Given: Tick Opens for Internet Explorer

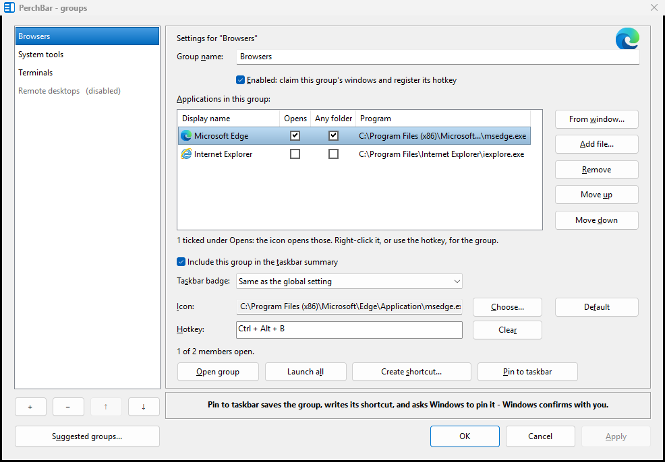Looking at the screenshot, I should 295,154.
